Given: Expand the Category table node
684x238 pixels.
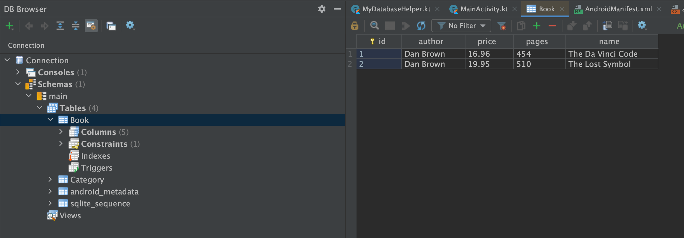Looking at the screenshot, I should tap(50, 179).
